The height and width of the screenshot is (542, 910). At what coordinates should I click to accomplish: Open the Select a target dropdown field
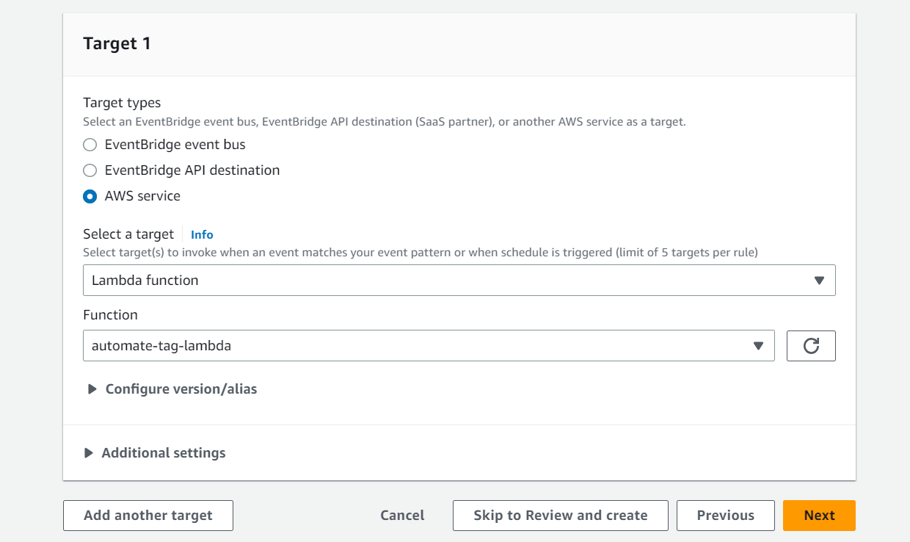[440, 281]
